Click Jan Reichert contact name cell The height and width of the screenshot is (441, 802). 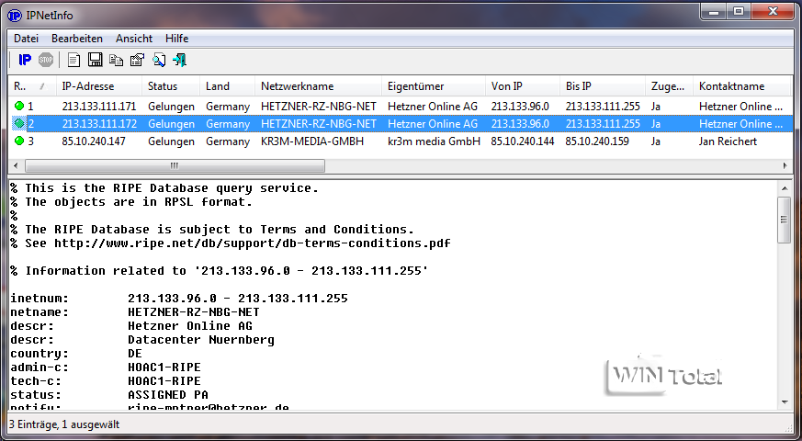coord(728,141)
